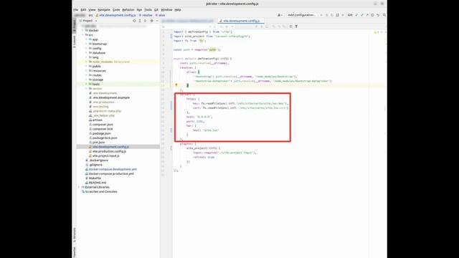Select composer.json in project tree
Viewport: 459px width, 258px height.
103,124
